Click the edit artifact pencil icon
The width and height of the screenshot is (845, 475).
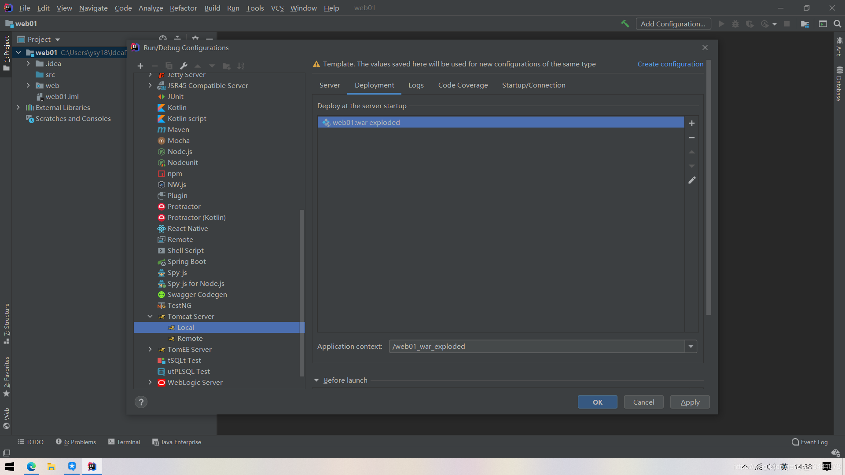tap(692, 180)
